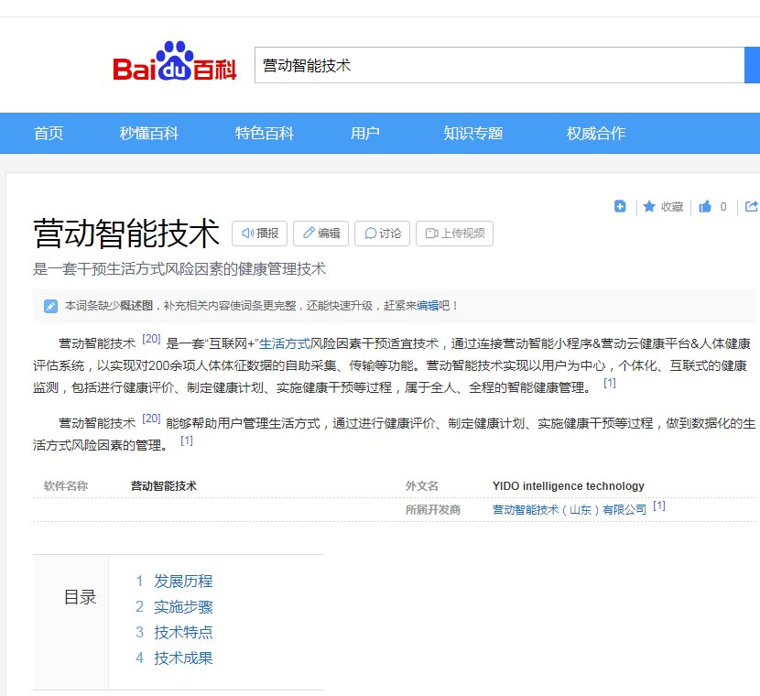
Task: Click the [1] reference beside the developer name
Action: [x=659, y=506]
